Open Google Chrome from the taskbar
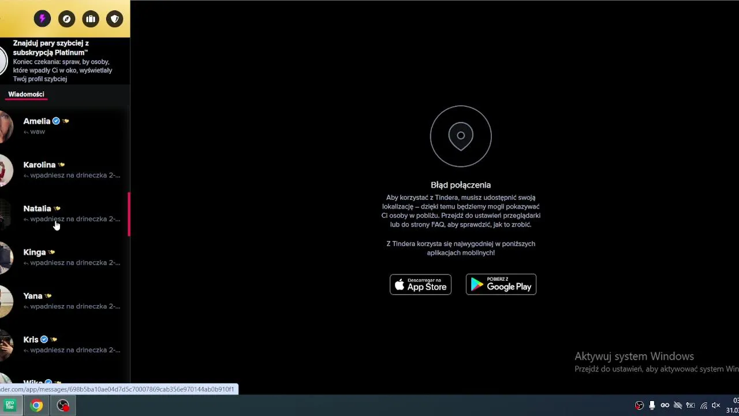Image resolution: width=739 pixels, height=416 pixels. click(36, 406)
